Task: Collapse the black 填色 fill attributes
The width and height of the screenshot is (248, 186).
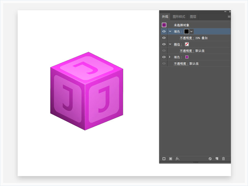Action: (x=170, y=31)
